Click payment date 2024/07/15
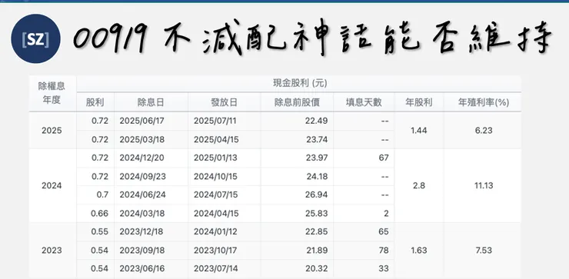 (x=215, y=194)
